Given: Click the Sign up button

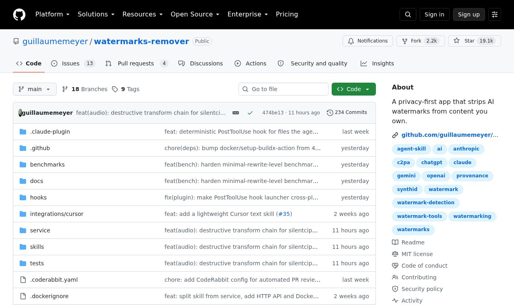Looking at the screenshot, I should 469,14.
